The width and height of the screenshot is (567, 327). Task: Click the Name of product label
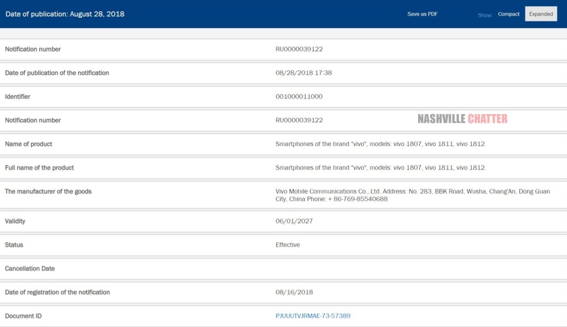[29, 144]
